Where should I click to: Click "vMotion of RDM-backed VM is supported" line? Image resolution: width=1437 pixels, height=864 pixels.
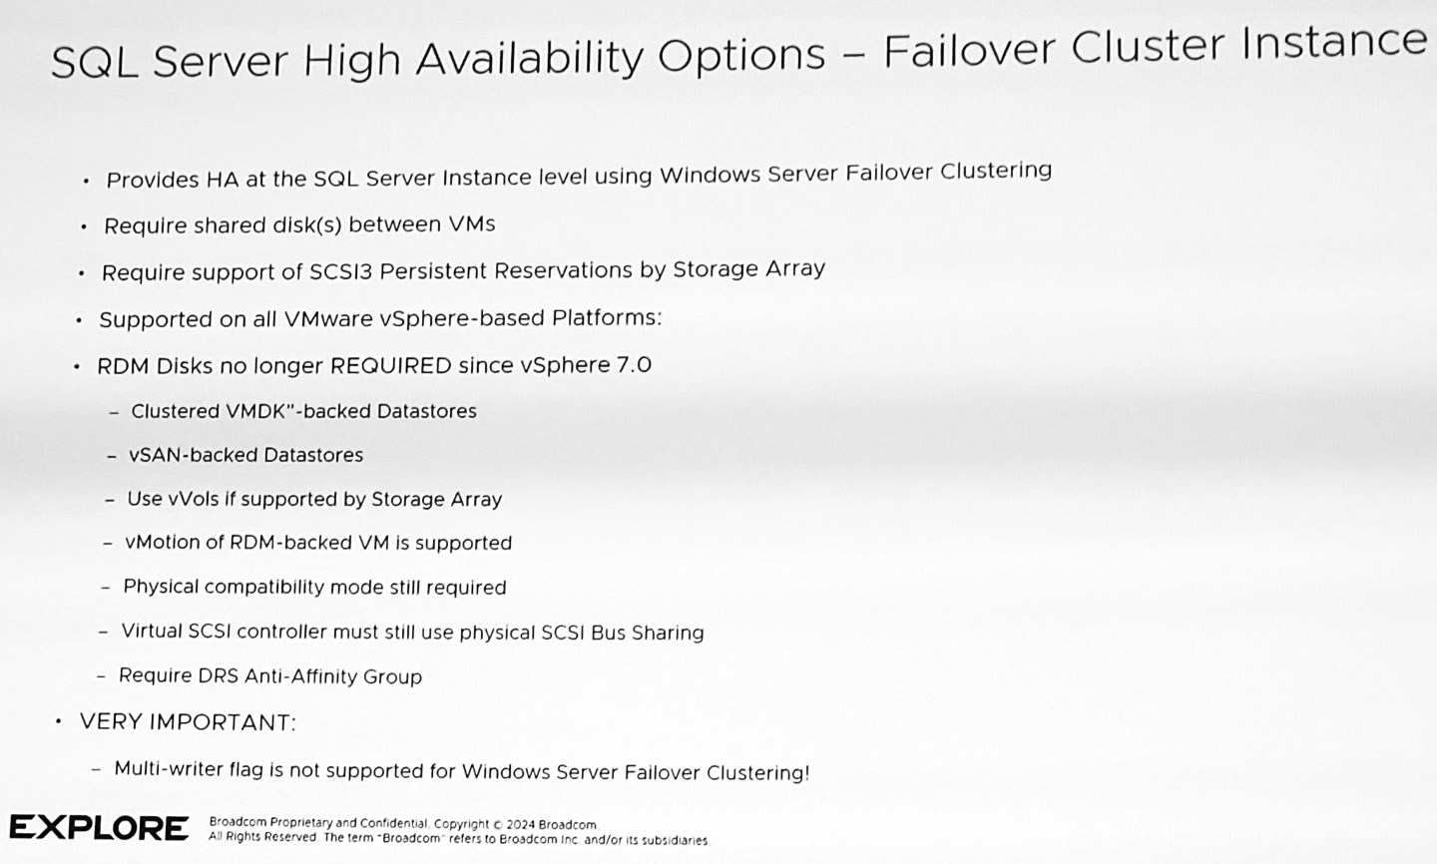click(317, 543)
